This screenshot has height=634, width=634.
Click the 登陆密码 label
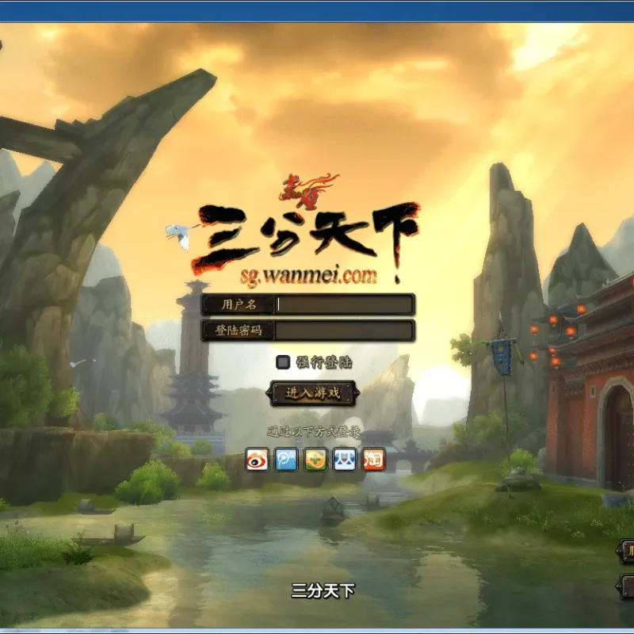click(239, 330)
